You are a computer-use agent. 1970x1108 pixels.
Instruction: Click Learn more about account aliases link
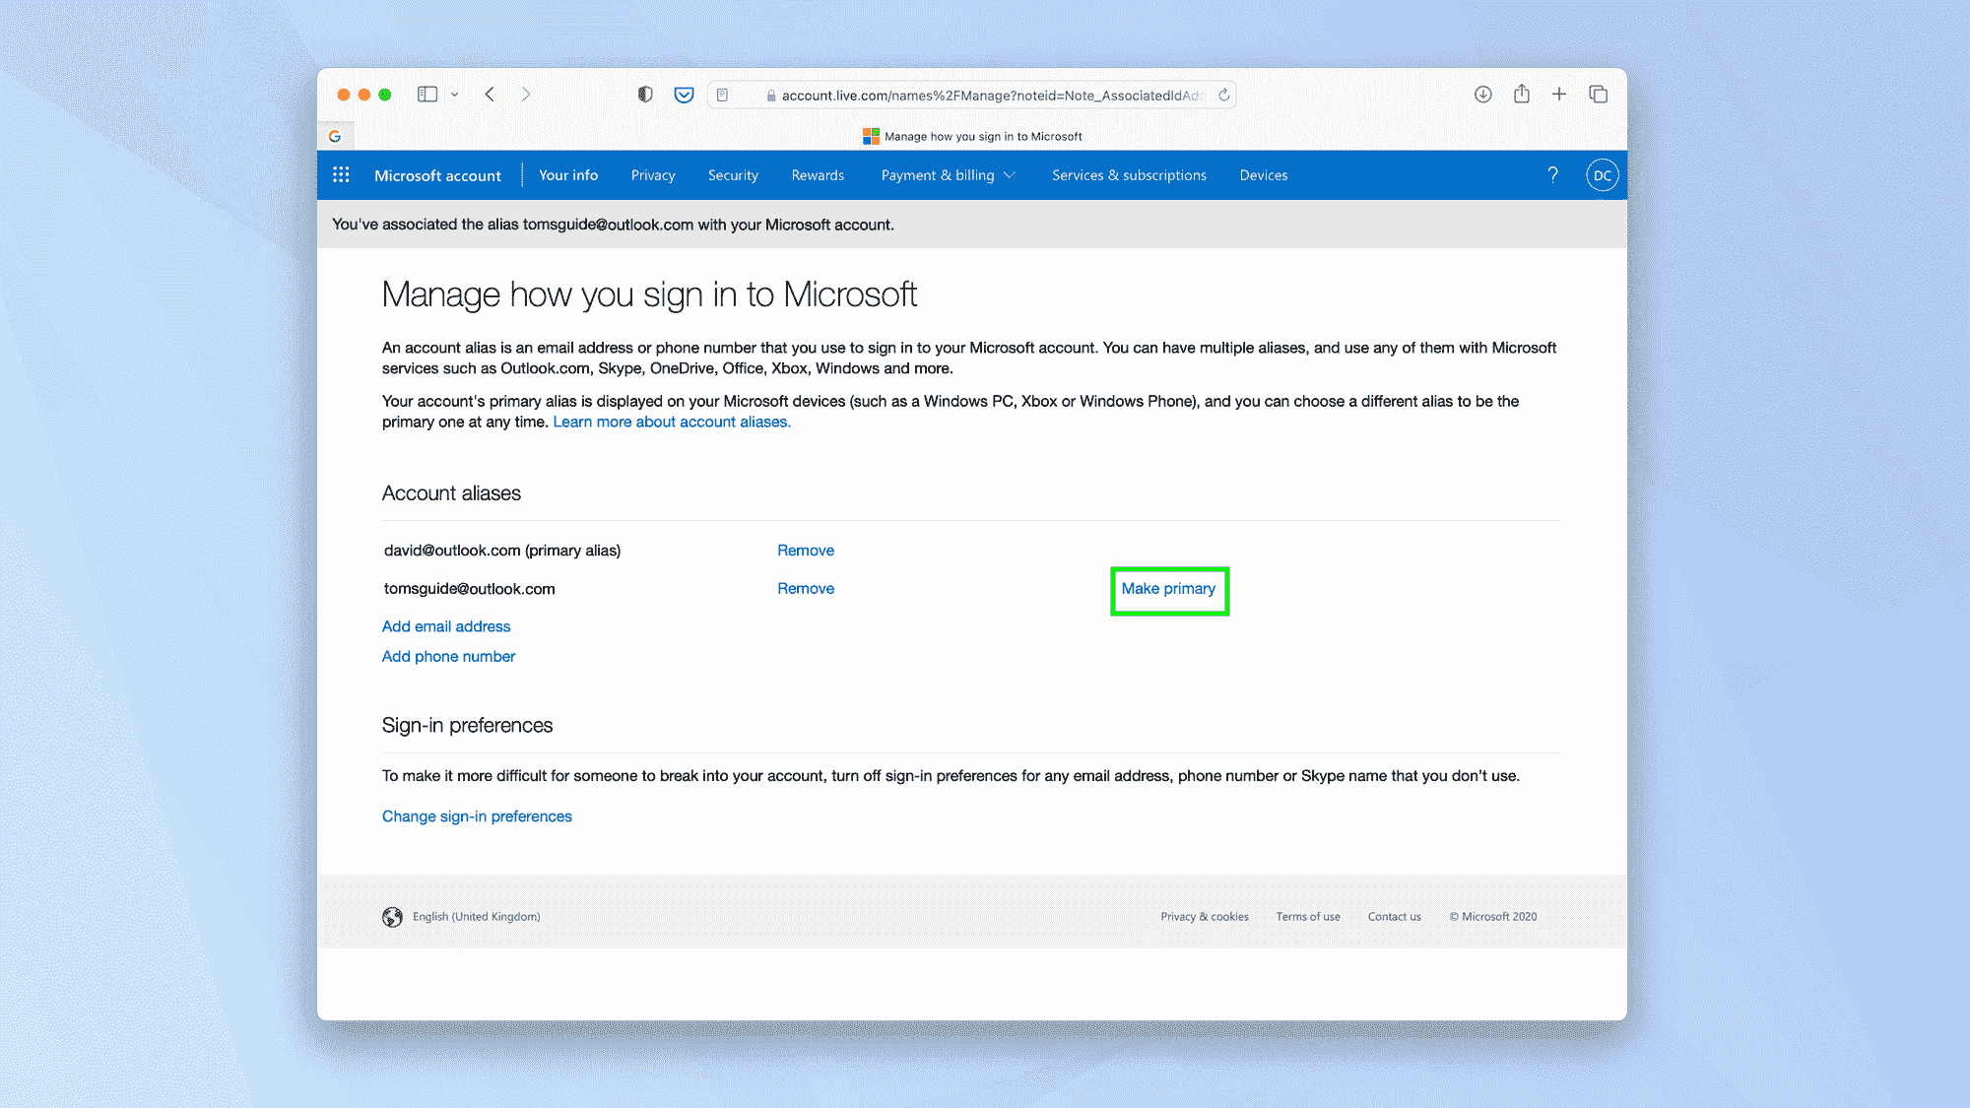(673, 421)
